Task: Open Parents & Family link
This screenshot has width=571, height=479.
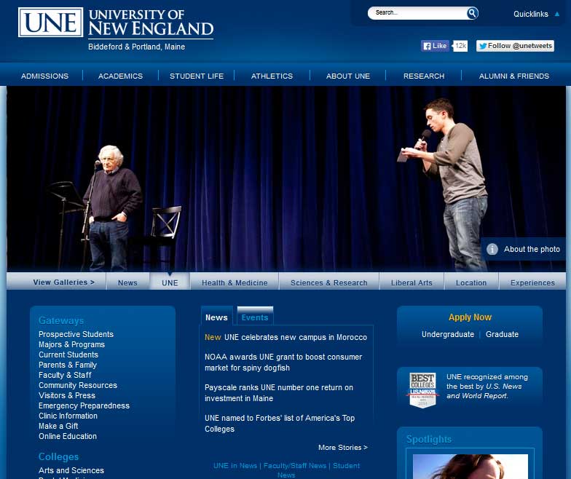Action: pyautogui.click(x=68, y=365)
